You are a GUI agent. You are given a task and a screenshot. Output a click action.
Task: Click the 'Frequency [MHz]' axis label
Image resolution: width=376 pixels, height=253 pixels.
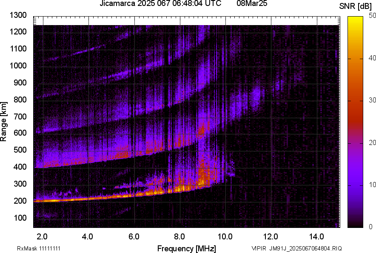[x=187, y=248]
